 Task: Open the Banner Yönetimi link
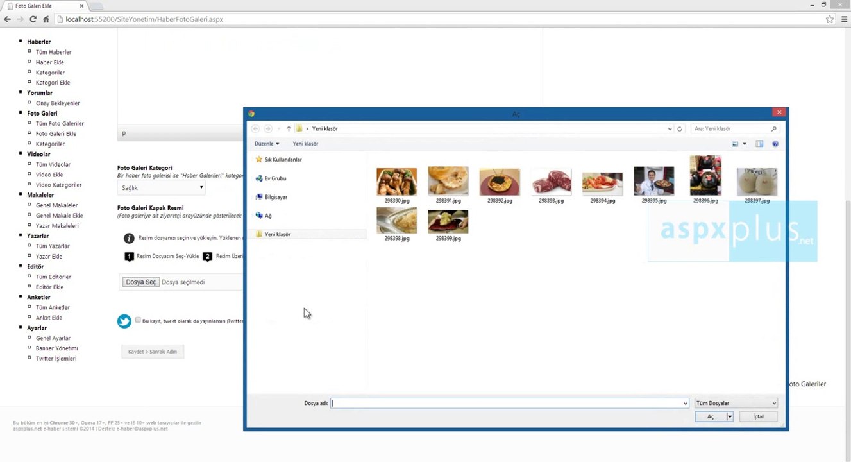pos(57,348)
